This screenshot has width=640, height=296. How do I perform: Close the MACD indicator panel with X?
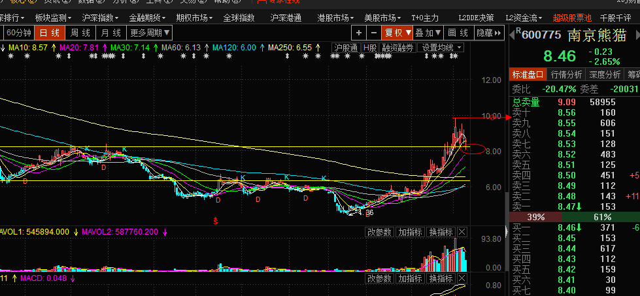(462, 278)
